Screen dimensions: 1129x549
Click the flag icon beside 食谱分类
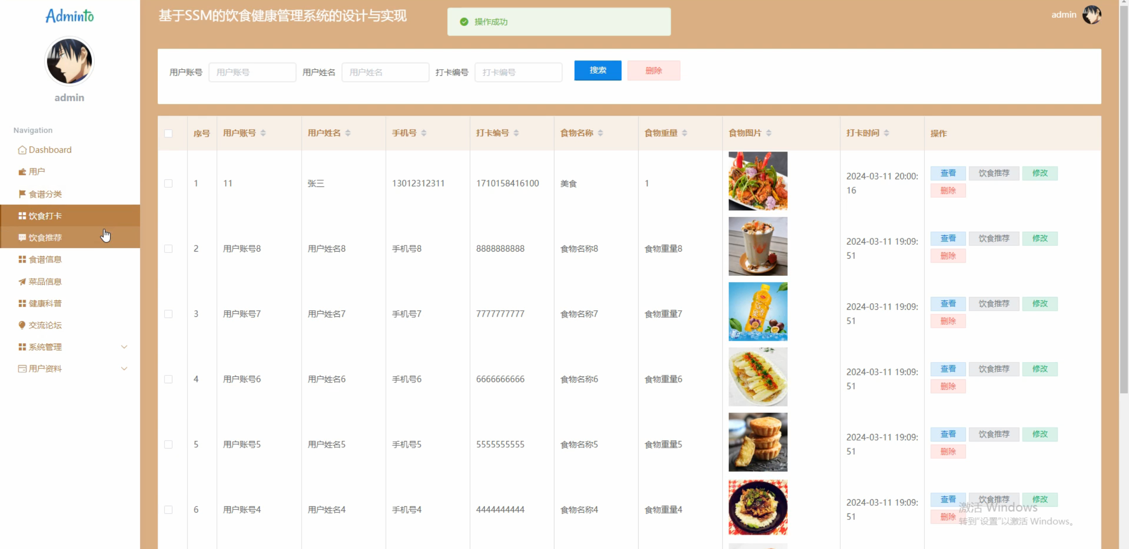tap(22, 194)
